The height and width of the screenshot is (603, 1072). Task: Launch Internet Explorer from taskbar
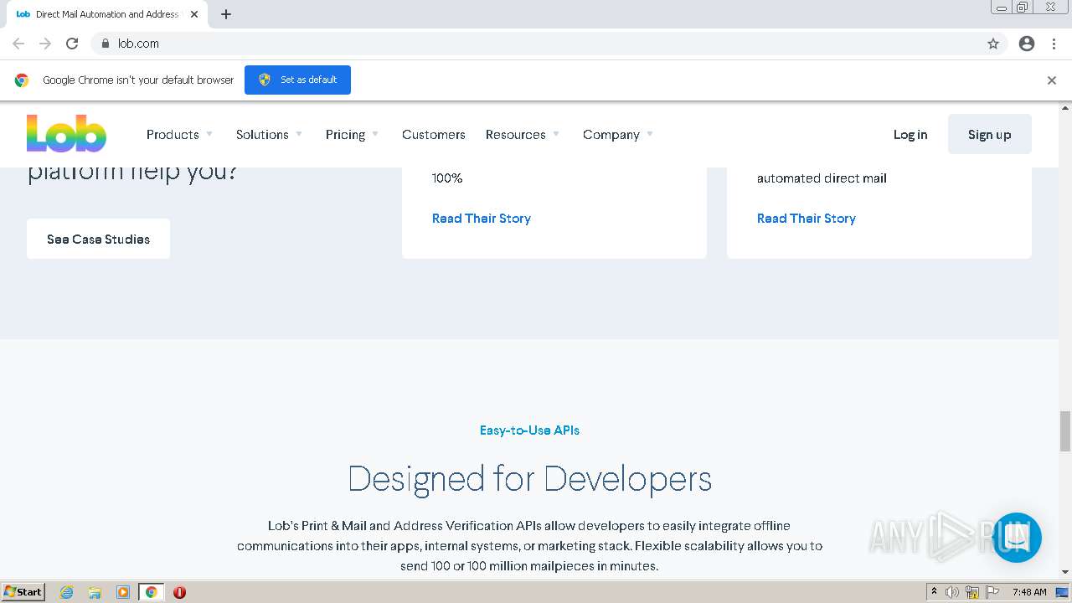(x=66, y=592)
